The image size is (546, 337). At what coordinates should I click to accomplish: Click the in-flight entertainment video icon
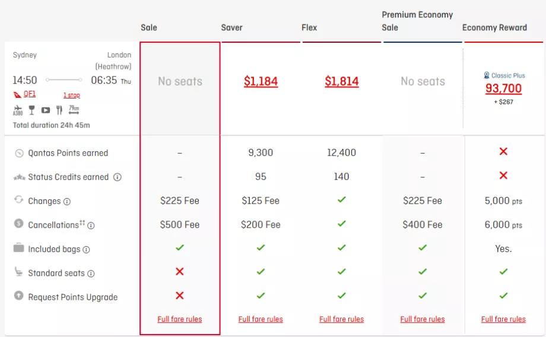[46, 110]
